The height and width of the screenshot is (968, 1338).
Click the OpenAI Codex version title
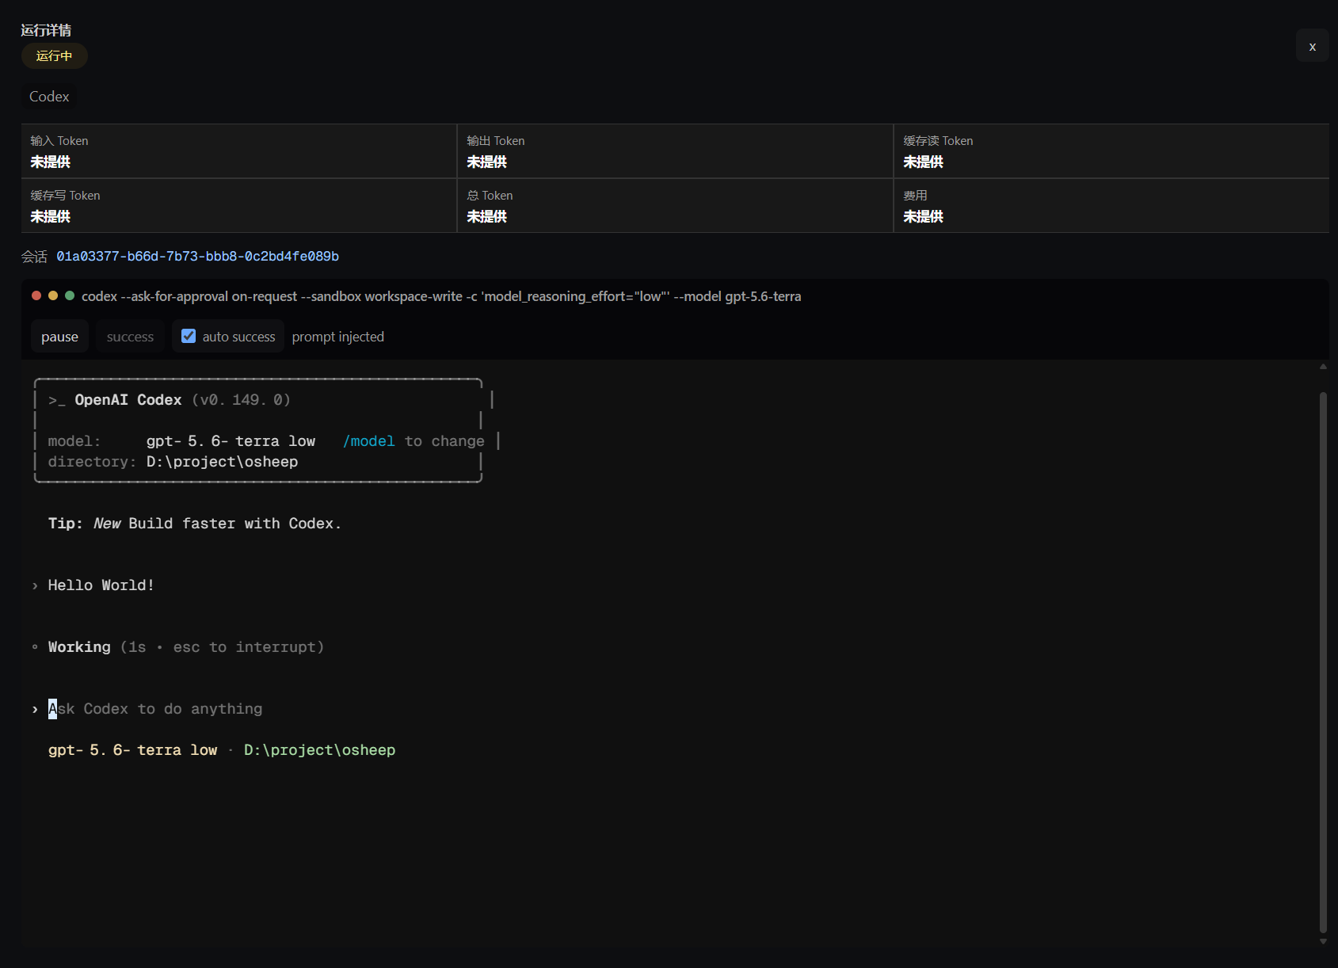coord(170,400)
